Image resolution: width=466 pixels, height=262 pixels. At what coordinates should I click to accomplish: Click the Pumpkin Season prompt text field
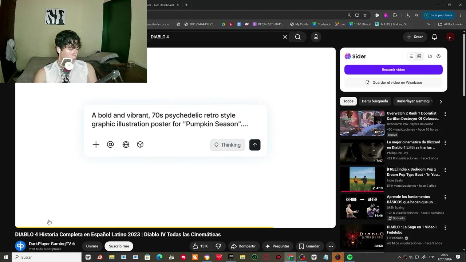click(170, 120)
